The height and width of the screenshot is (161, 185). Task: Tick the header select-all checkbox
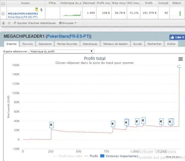pos(3,4)
